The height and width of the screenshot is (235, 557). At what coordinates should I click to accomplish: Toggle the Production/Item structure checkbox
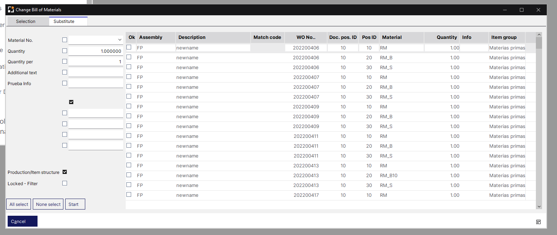[65, 172]
